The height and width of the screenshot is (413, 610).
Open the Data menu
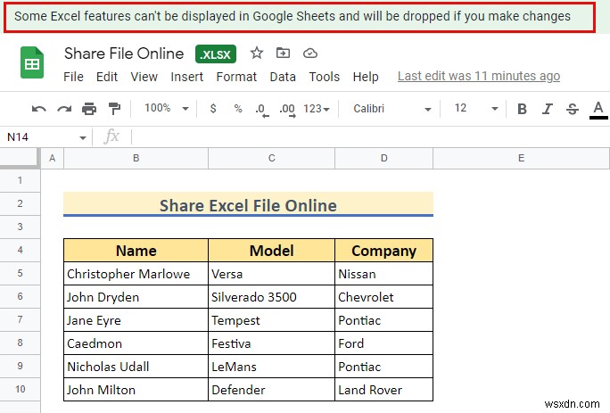point(283,77)
